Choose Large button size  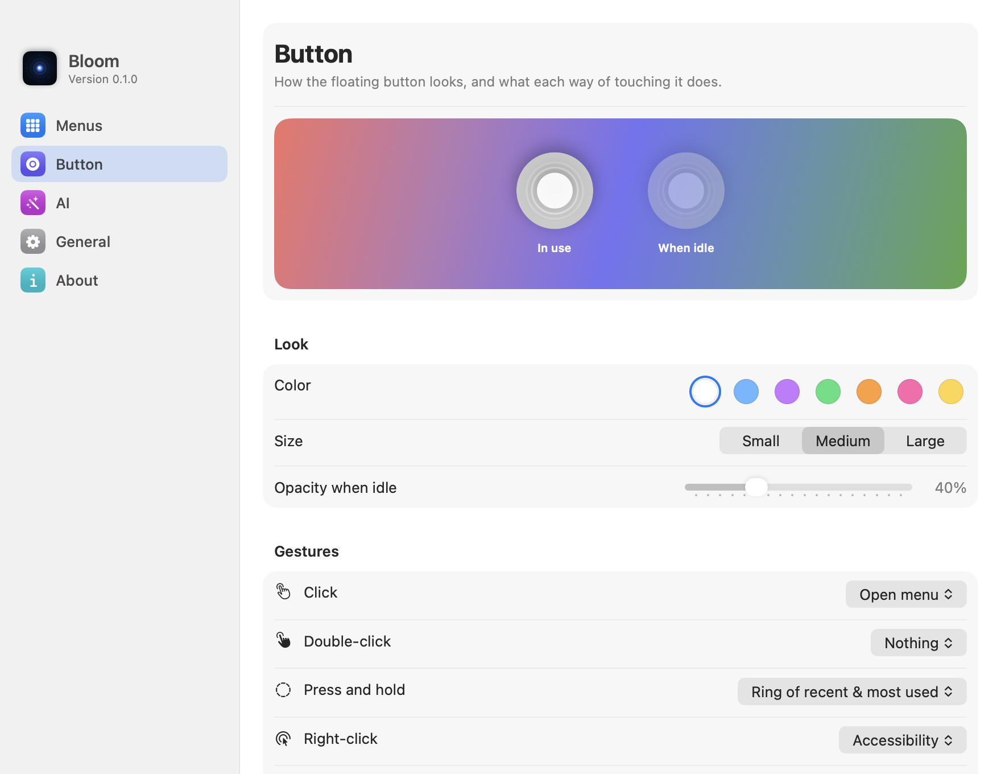point(925,440)
